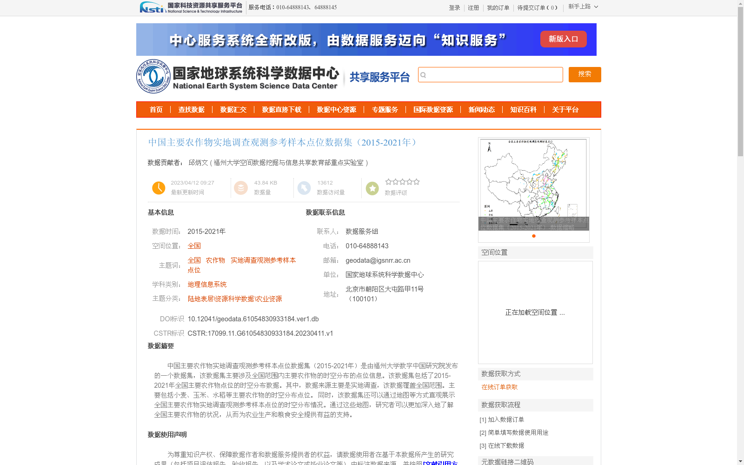
Task: Click the NSTI platform logo
Action: point(191,7)
